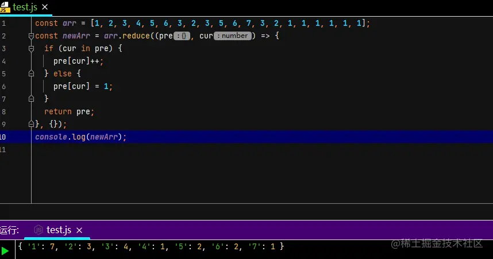Toggle the fold end marker on line 7
This screenshot has width=493, height=259.
tap(31, 99)
